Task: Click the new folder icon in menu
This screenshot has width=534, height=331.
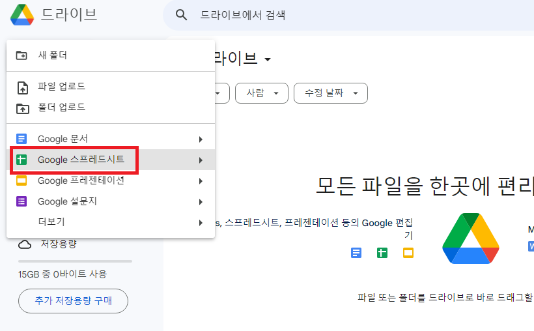Action: pos(21,55)
